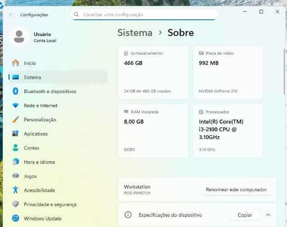This screenshot has height=227, width=287.
Task: Click the Contas person icon
Action: (16, 148)
